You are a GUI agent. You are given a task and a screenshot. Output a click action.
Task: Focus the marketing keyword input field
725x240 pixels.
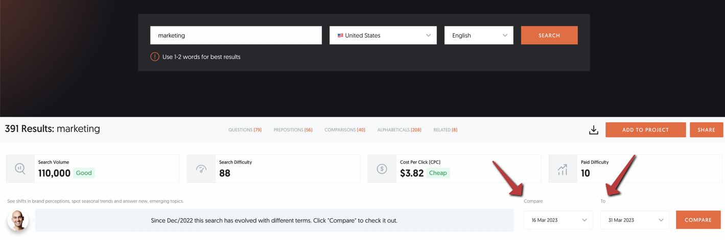[x=236, y=36]
